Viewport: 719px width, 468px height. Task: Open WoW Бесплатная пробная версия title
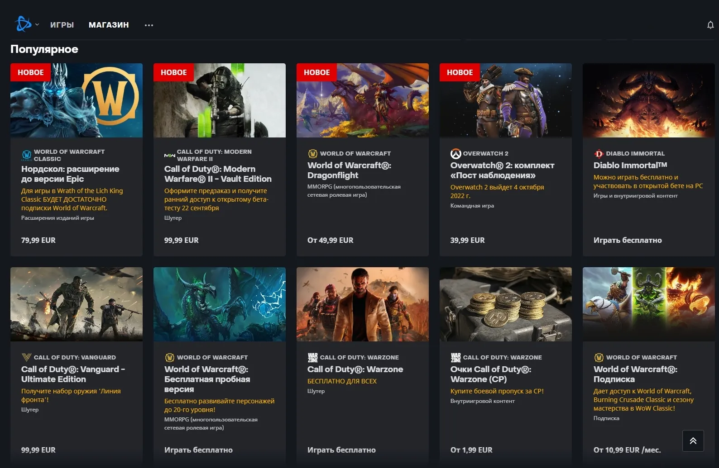point(207,379)
